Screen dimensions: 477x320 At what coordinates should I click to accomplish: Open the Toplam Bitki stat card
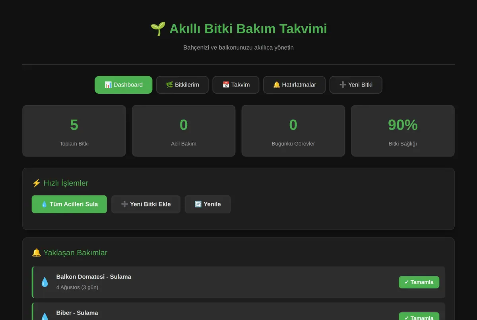(74, 131)
